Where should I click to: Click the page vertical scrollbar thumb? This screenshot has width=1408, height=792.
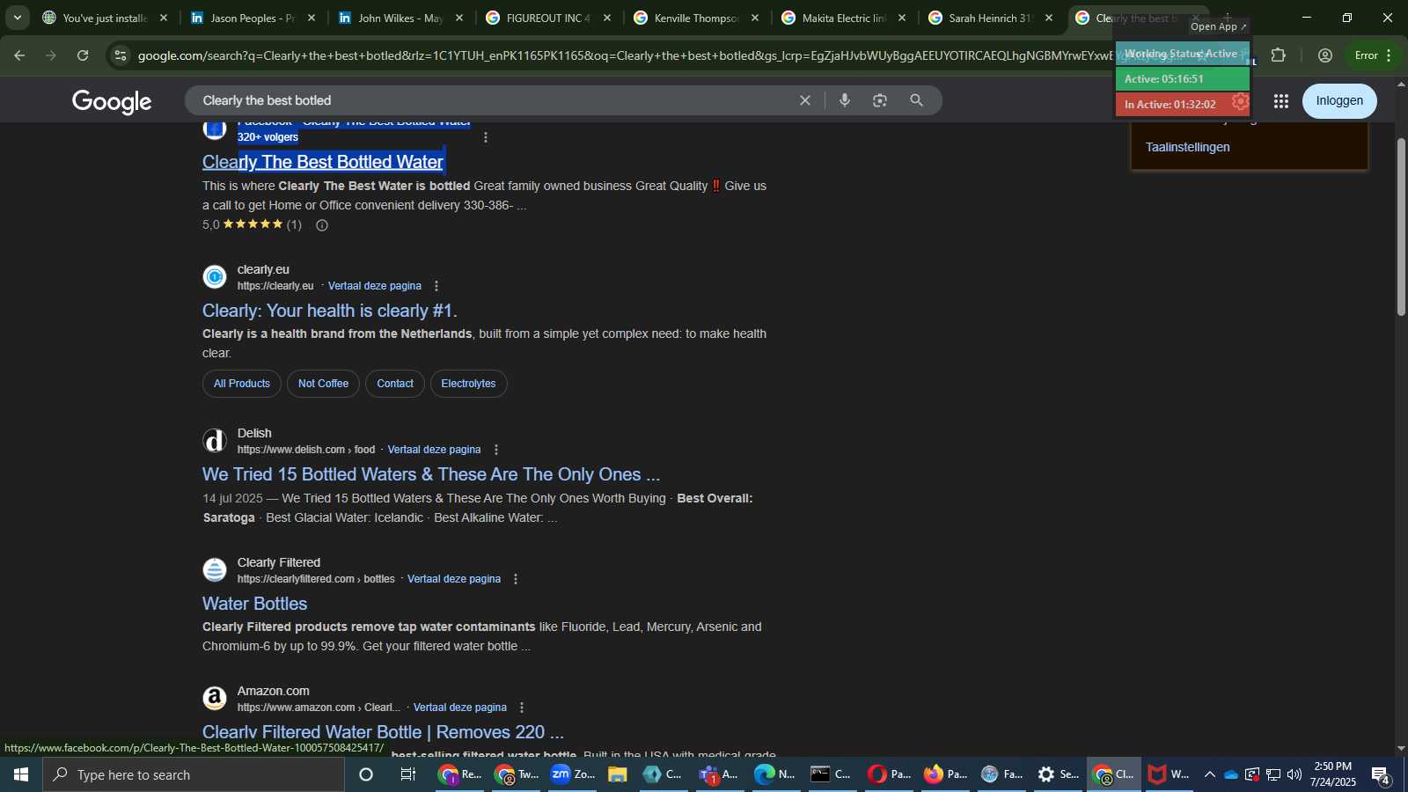coord(1401,227)
